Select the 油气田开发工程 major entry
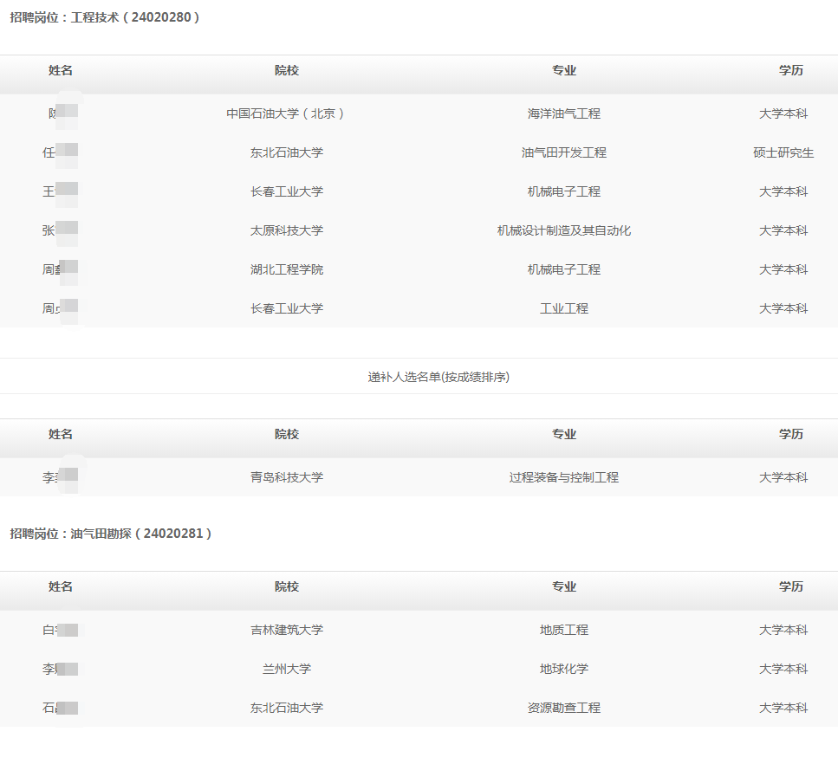838x777 pixels. point(563,152)
